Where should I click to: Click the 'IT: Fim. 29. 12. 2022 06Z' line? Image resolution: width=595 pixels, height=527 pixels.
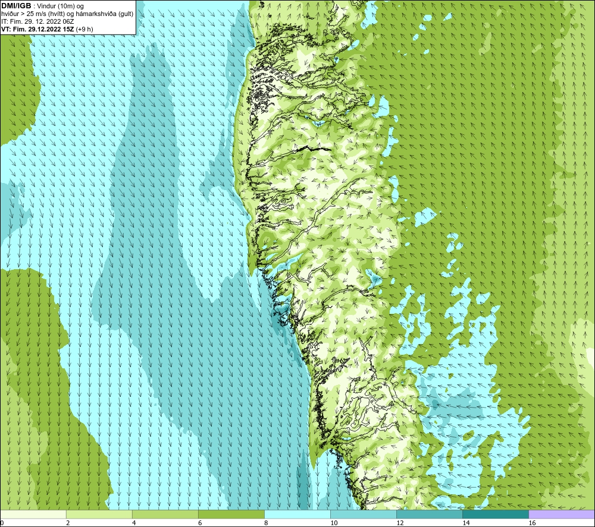tap(37, 21)
